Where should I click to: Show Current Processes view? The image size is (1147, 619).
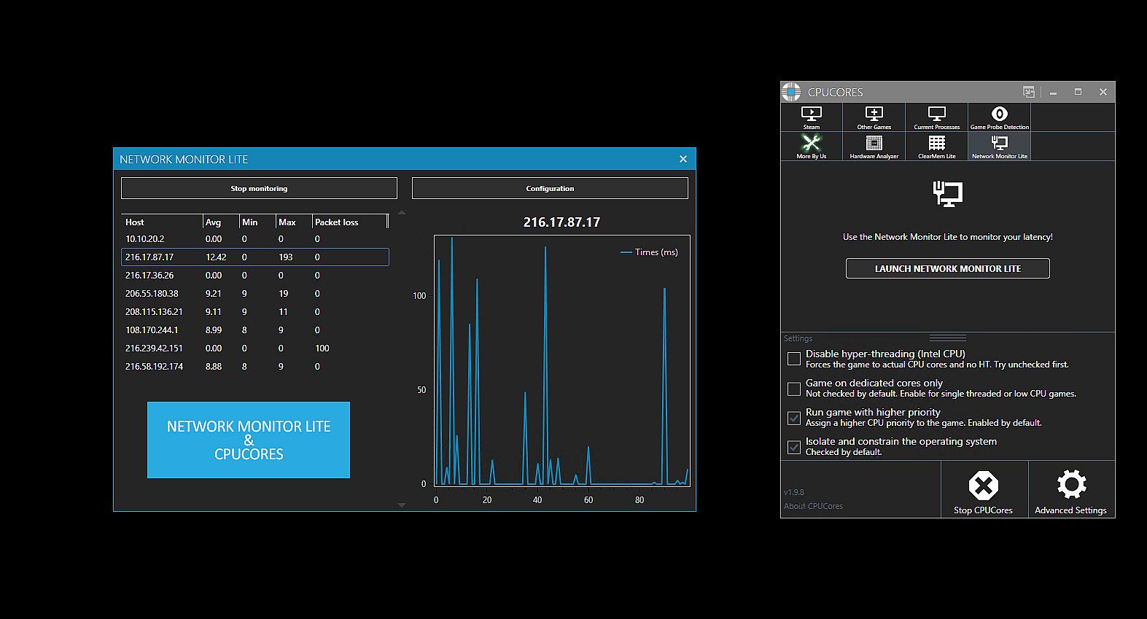pyautogui.click(x=936, y=117)
